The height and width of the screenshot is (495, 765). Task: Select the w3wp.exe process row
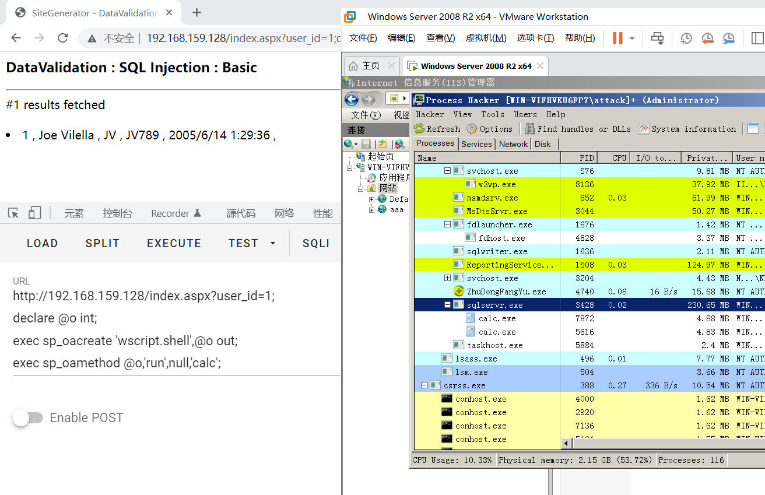589,184
